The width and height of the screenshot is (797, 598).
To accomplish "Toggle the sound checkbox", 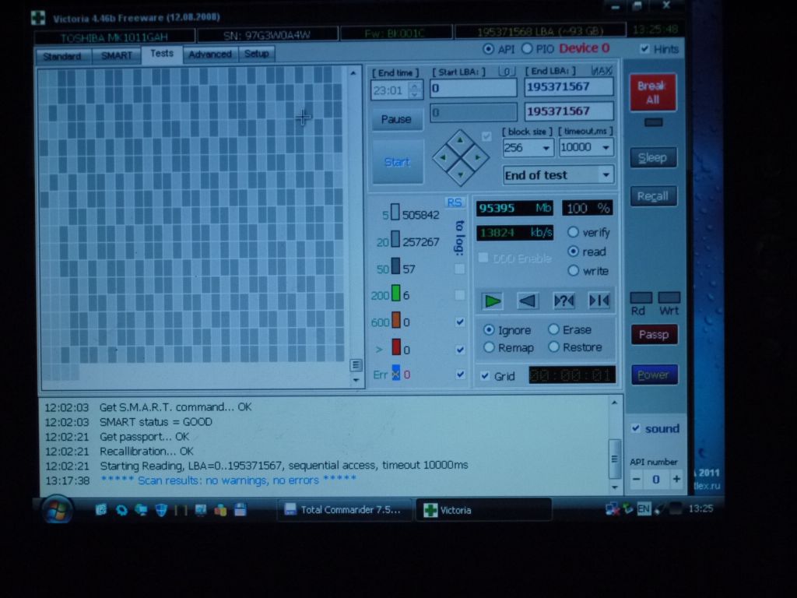I will click(x=635, y=428).
